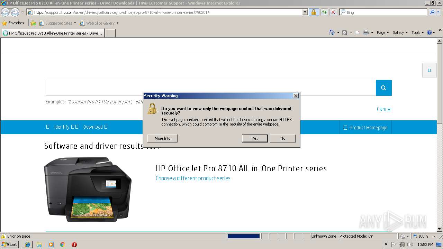The height and width of the screenshot is (249, 443).
Task: Click Yes in the Security Warning dialog
Action: coord(255,138)
